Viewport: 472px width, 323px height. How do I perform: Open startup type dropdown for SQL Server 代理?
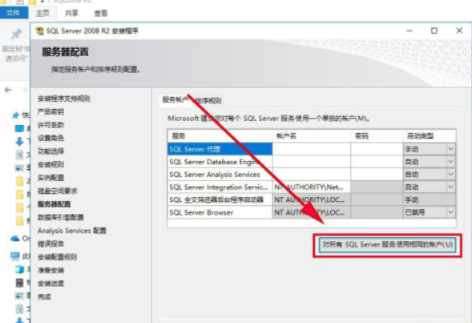(450, 149)
